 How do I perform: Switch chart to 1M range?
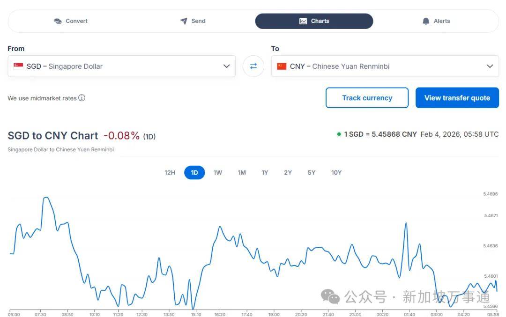click(x=242, y=173)
